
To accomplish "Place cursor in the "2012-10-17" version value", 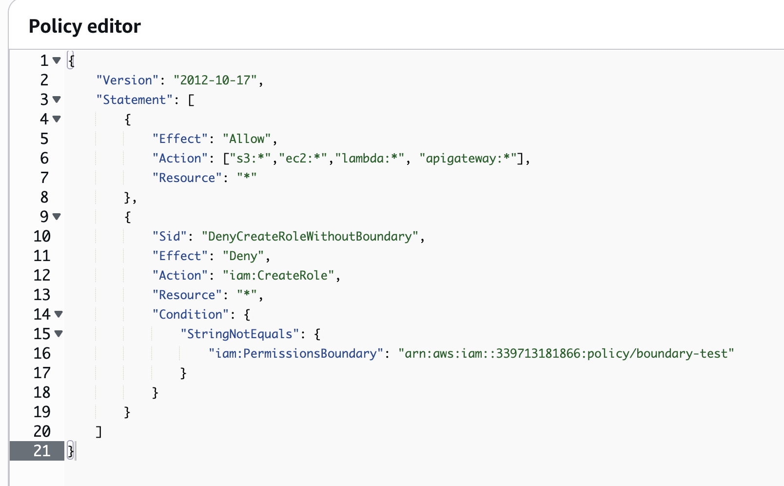I will pyautogui.click(x=215, y=80).
